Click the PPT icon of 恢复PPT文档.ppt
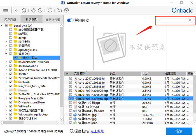Viewport: 196px width, 137px height. pos(75,103)
